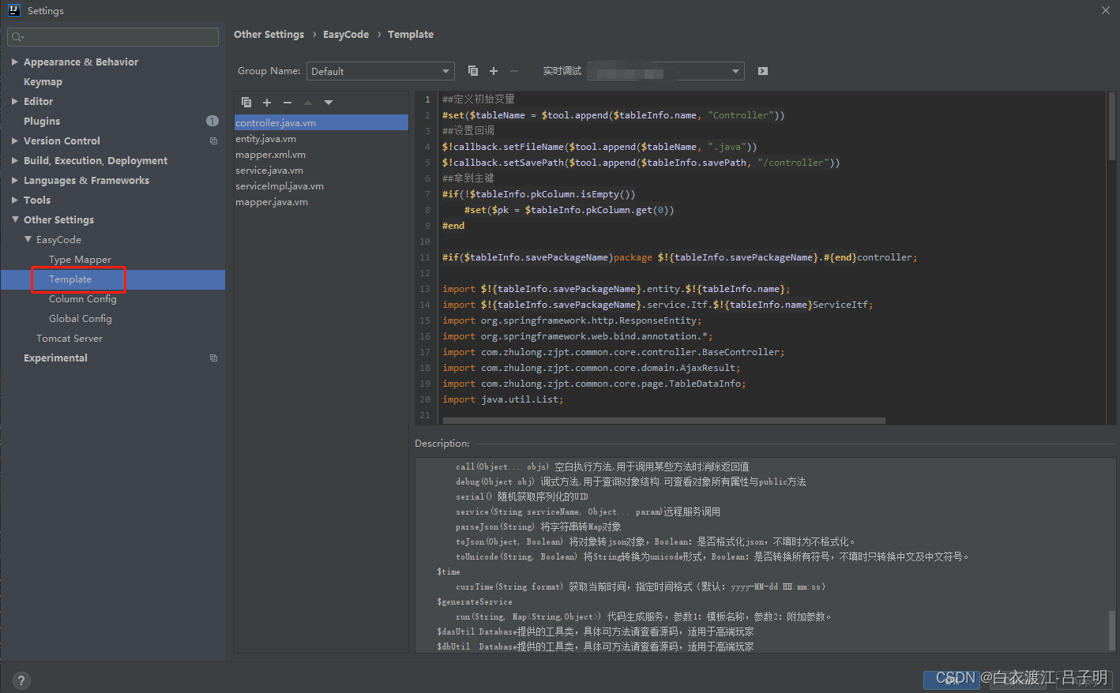Expand the Tools section

(15, 200)
